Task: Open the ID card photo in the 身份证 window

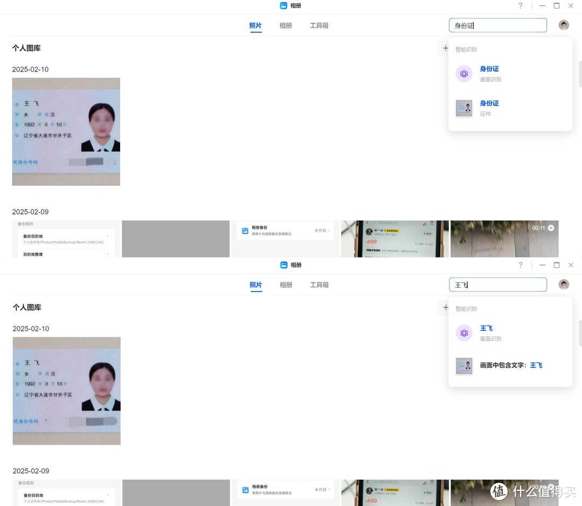Action: 66,132
